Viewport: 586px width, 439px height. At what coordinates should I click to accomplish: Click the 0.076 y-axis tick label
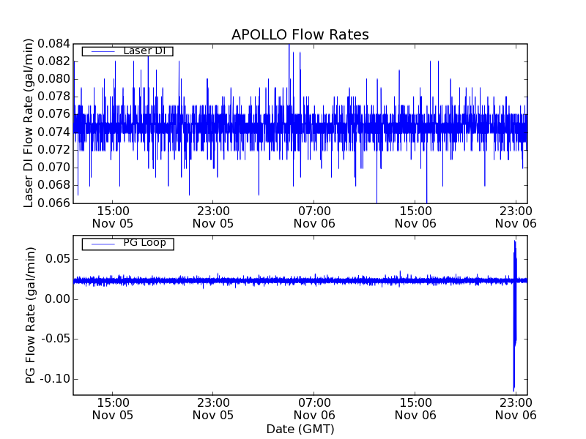tap(53, 114)
